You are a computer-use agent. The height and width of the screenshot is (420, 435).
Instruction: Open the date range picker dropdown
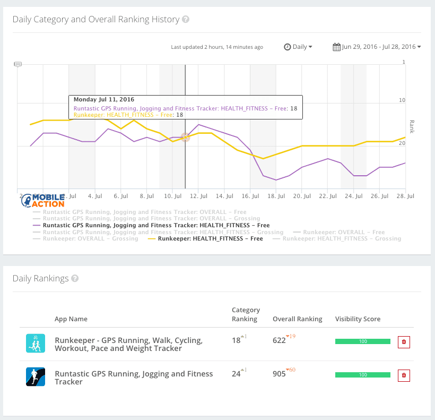(x=377, y=47)
